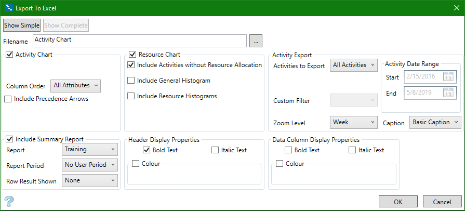Cancel the export dialog

click(442, 201)
